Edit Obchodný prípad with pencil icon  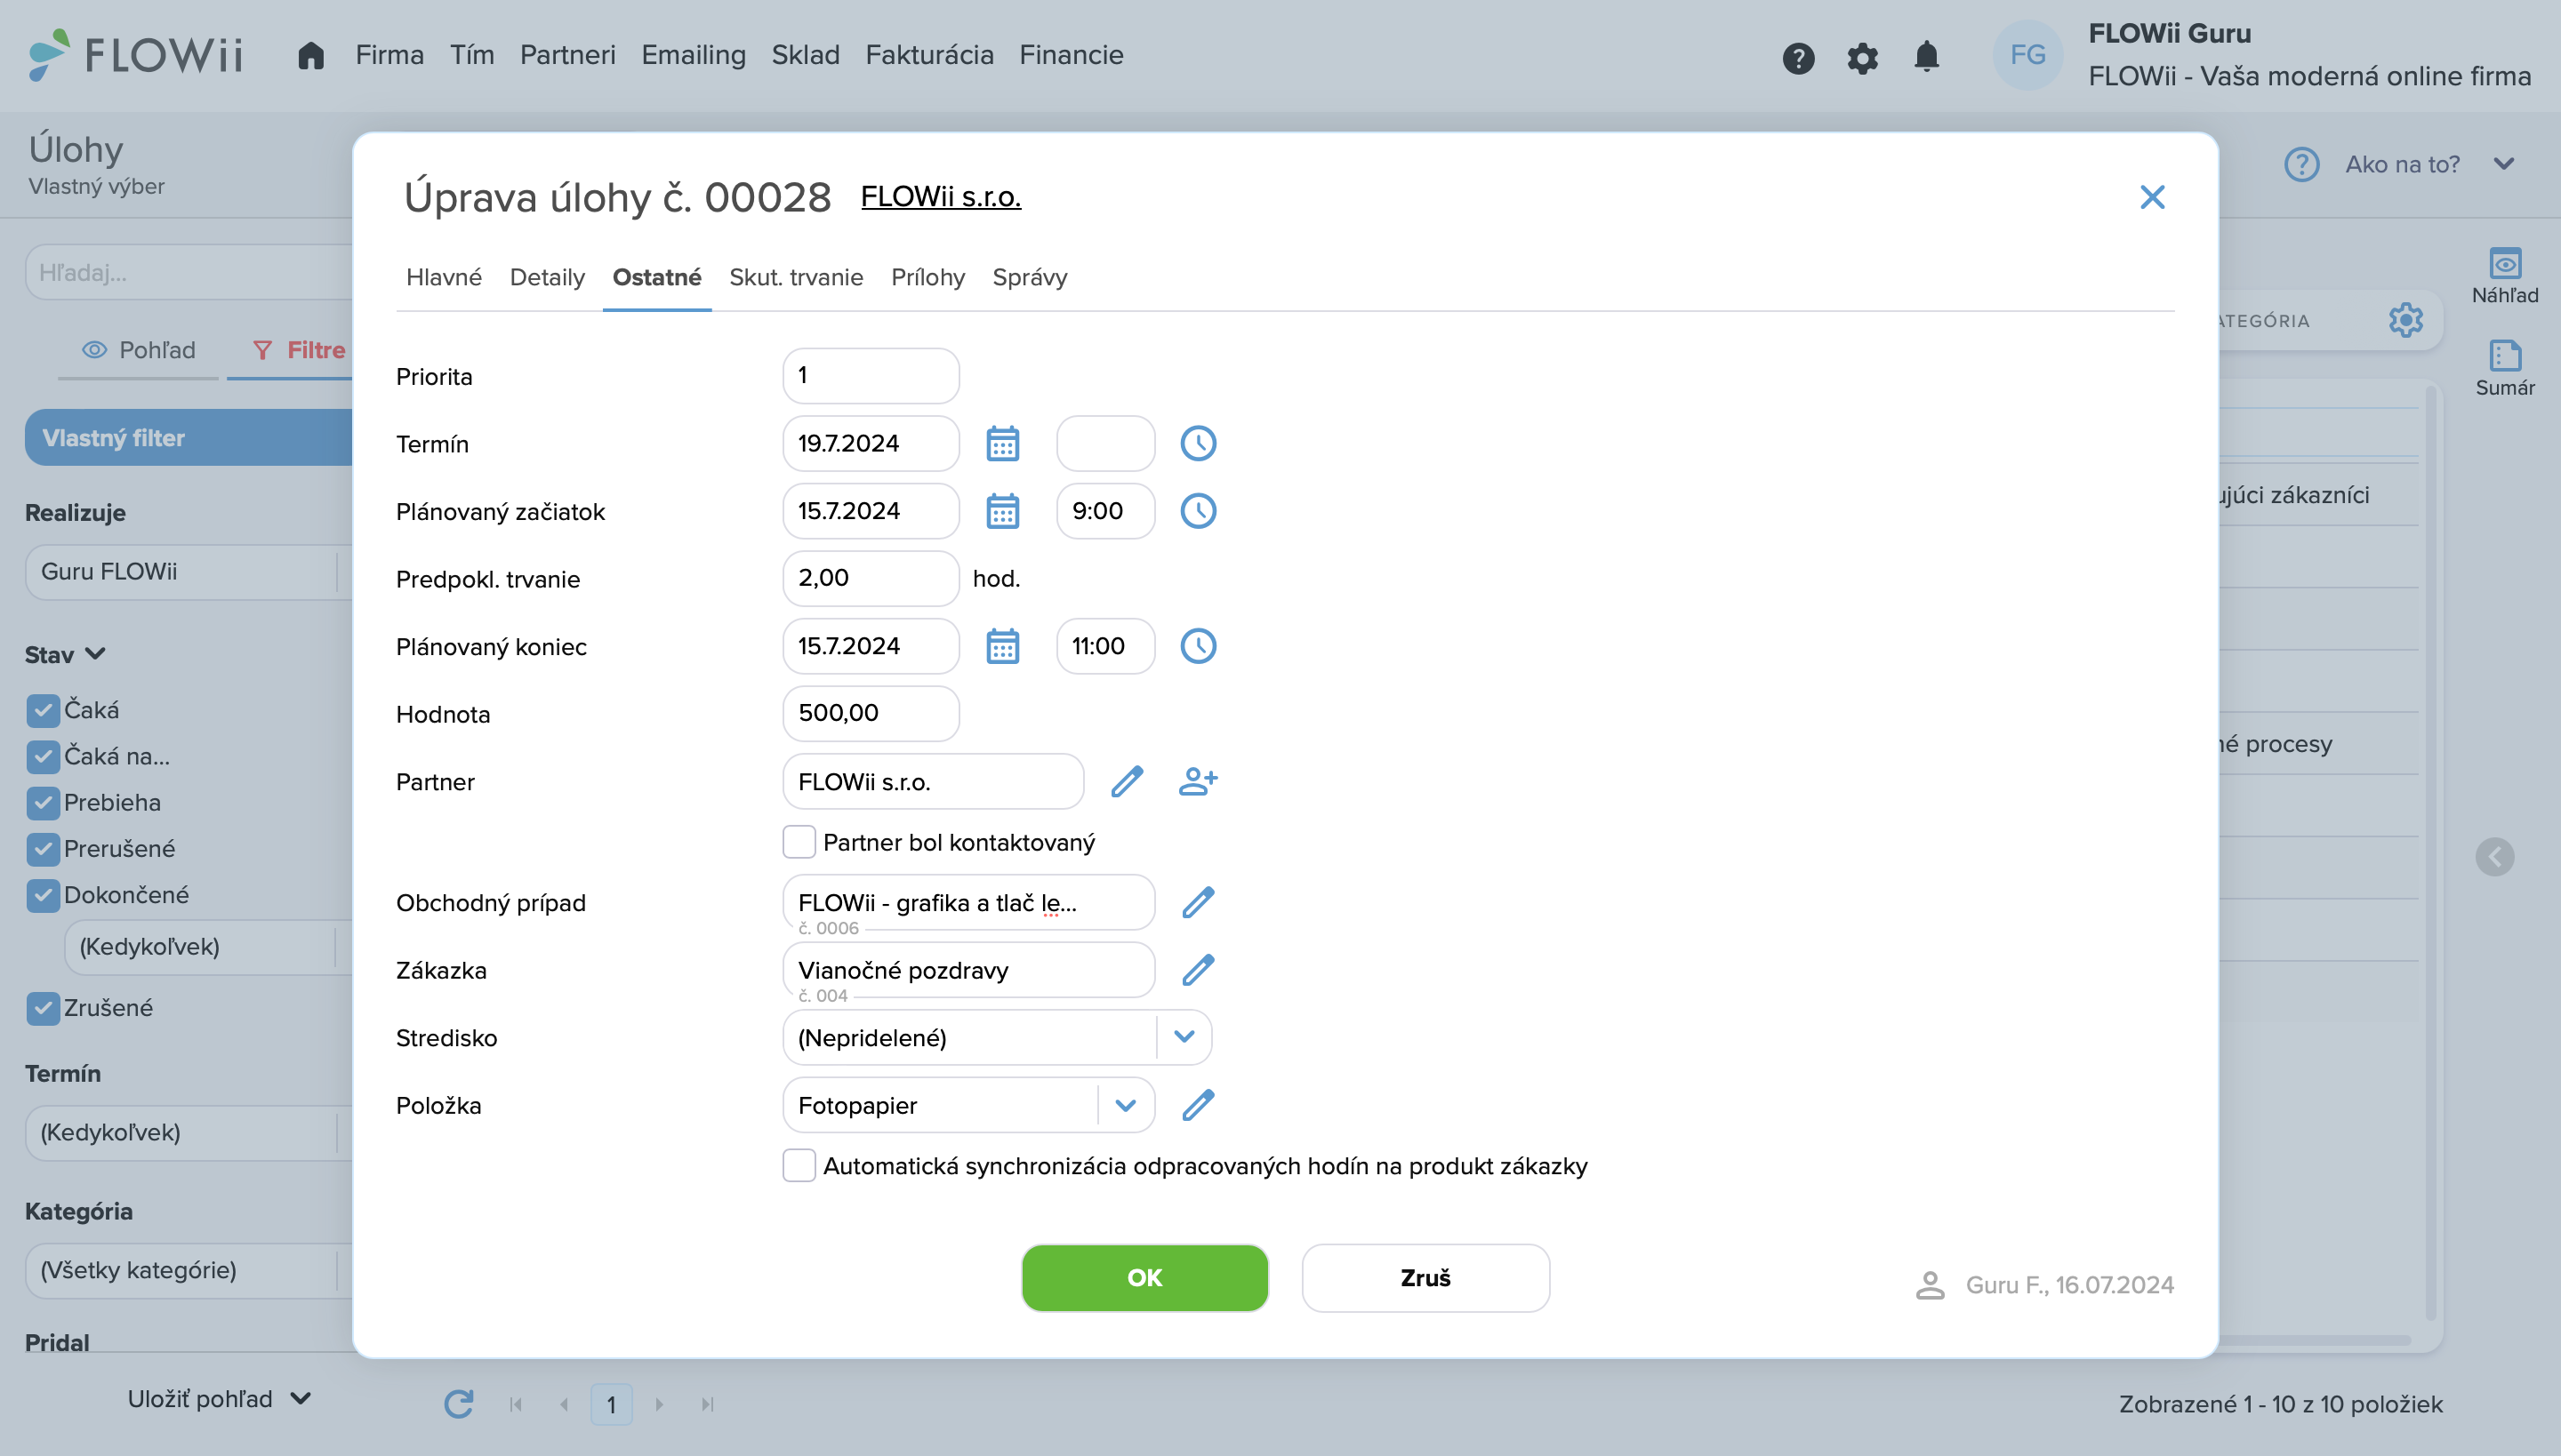tap(1198, 902)
